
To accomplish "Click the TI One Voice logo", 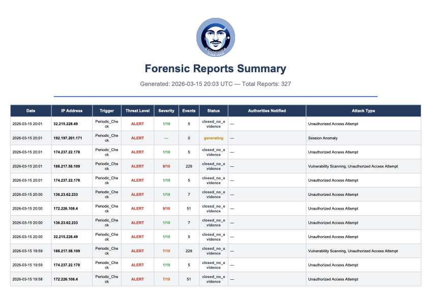I will (216, 37).
